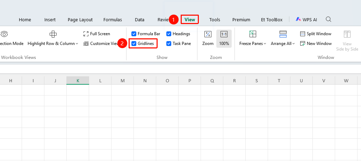The width and height of the screenshot is (361, 161).
Task: Switch to the Insert tab
Action: point(50,20)
